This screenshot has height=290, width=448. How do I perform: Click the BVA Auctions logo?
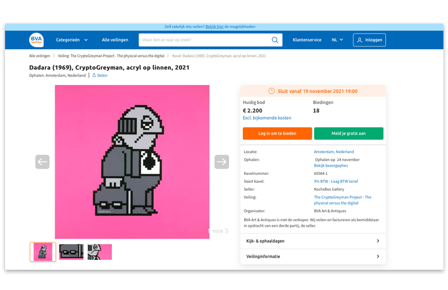coord(36,40)
